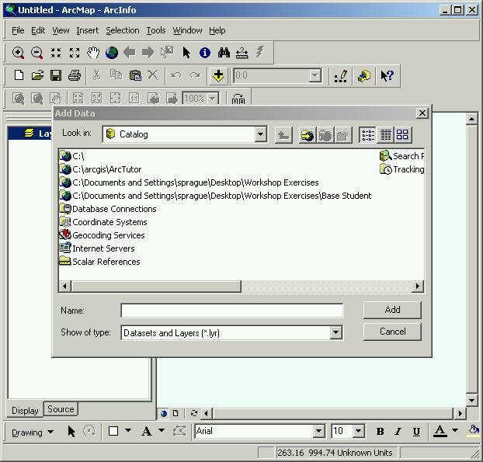The width and height of the screenshot is (483, 462).
Task: Click the Fixed Zoom Out icon
Action: pyautogui.click(x=75, y=53)
